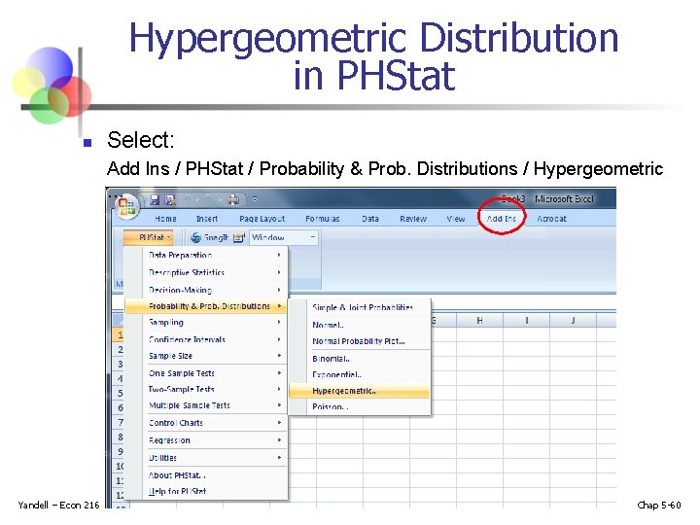The image size is (700, 525).
Task: Expand the Utilities submenu
Action: point(206,458)
